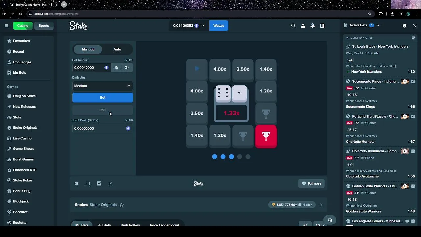Click the Stake logo

[x=78, y=26]
